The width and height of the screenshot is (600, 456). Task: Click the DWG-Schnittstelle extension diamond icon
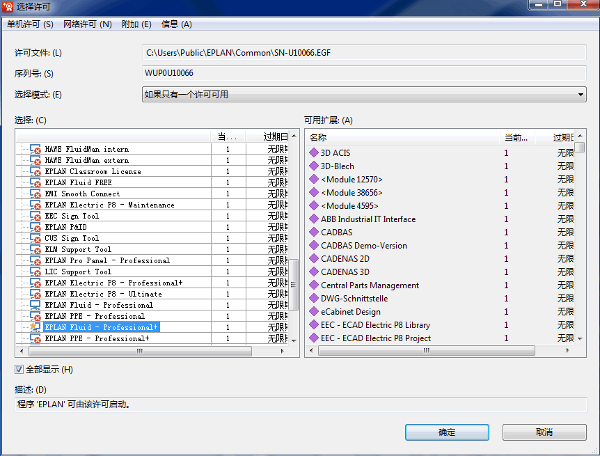(314, 298)
